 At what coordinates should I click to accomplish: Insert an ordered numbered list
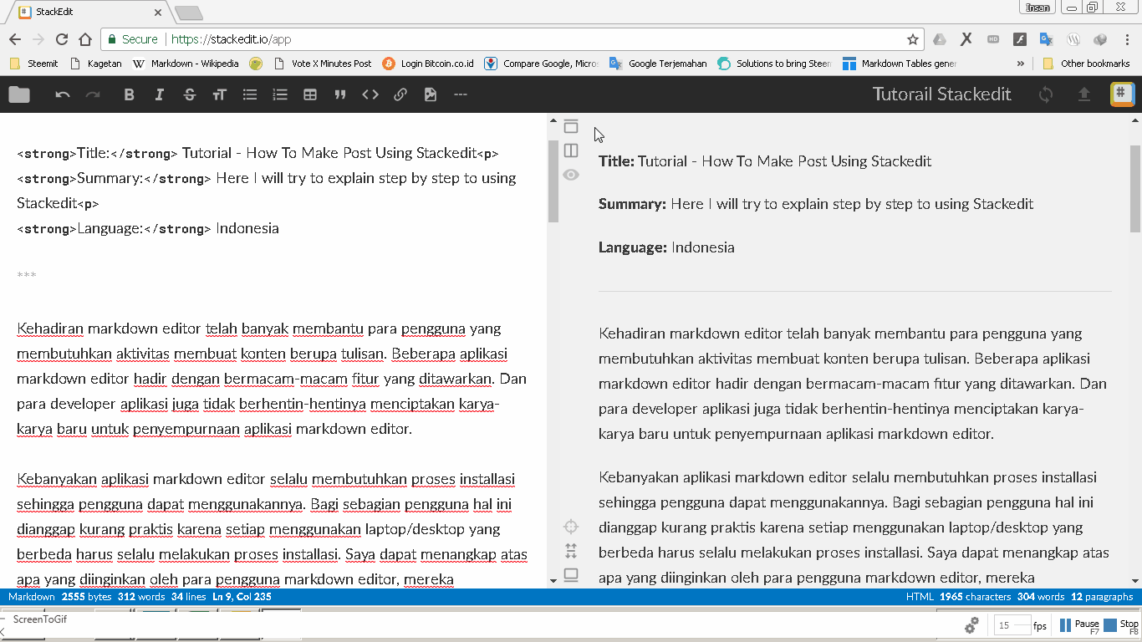coord(280,94)
